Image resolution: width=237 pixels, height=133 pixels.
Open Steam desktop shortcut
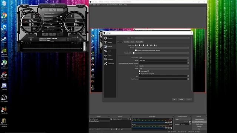point(4,40)
